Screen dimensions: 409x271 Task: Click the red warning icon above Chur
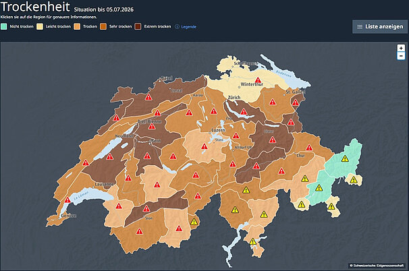click(x=309, y=148)
